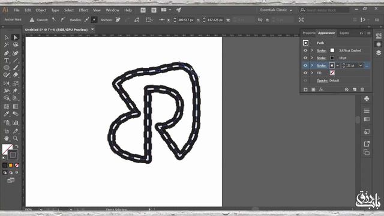Choose the Type tool
Viewport: 384px width, 216px height.
[7, 60]
